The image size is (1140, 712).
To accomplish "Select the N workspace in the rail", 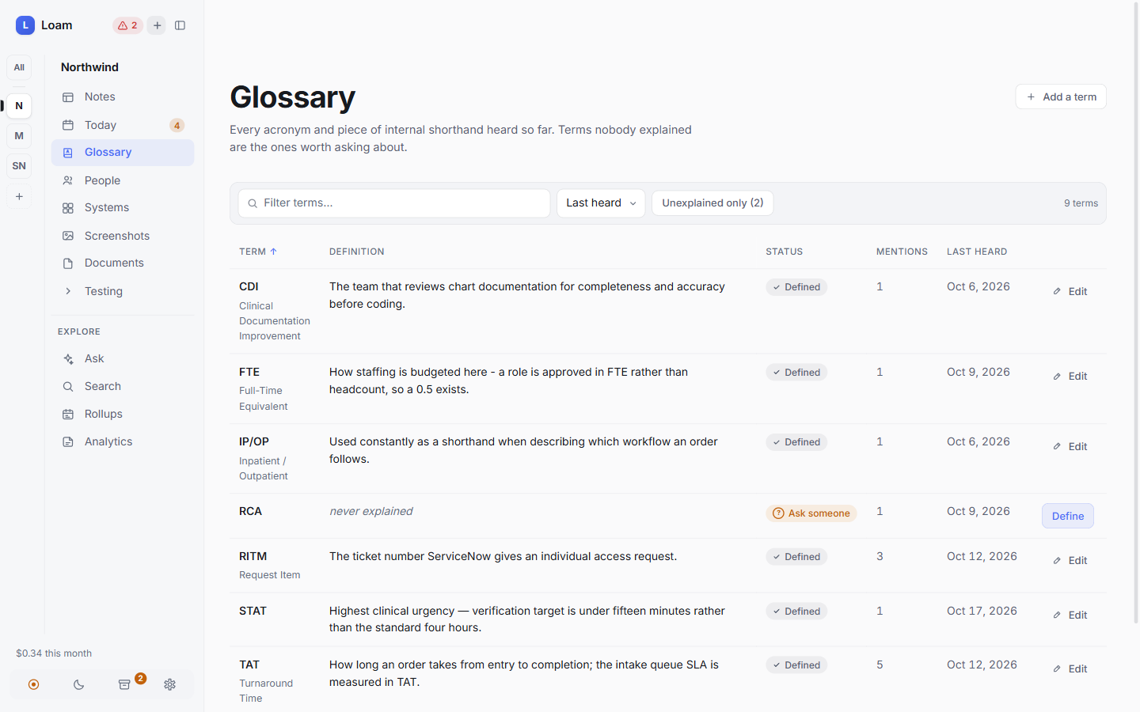I will click(x=19, y=106).
